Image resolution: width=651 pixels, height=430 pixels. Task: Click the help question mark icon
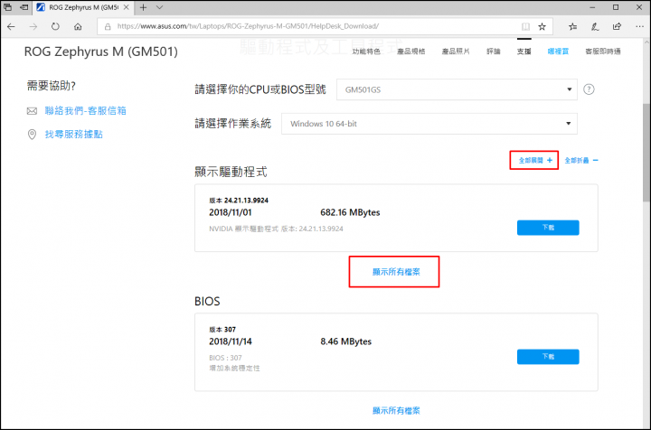[x=589, y=89]
